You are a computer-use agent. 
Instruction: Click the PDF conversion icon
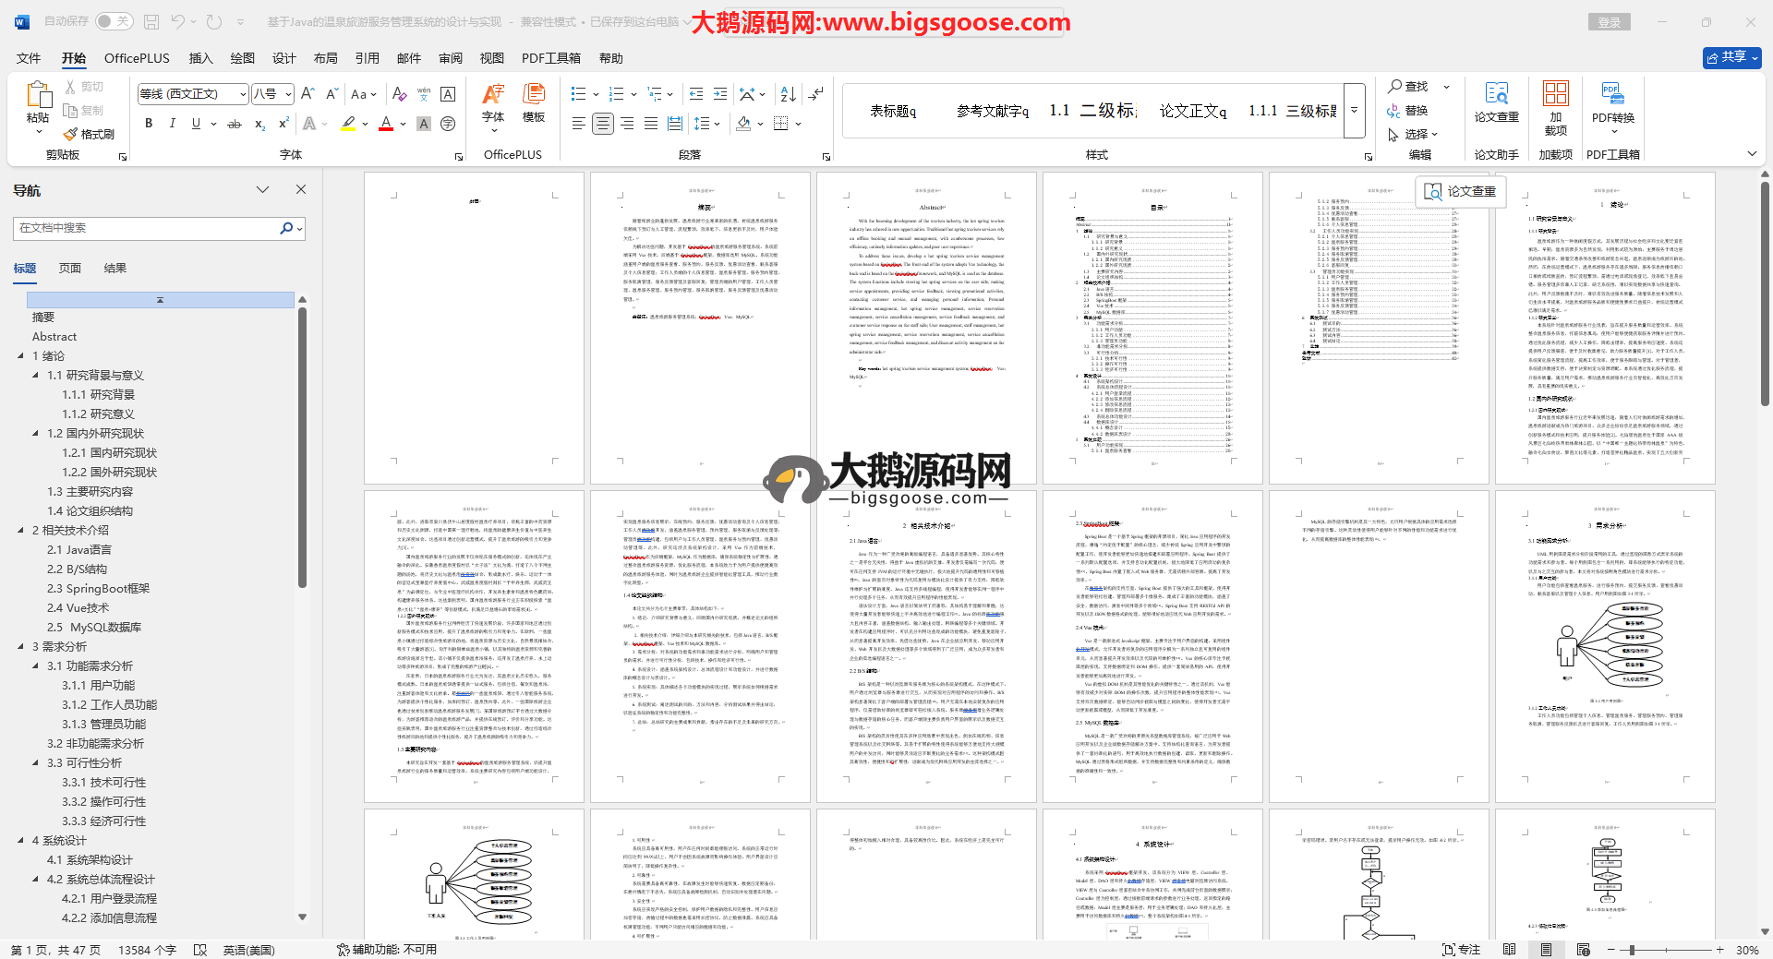[1612, 94]
